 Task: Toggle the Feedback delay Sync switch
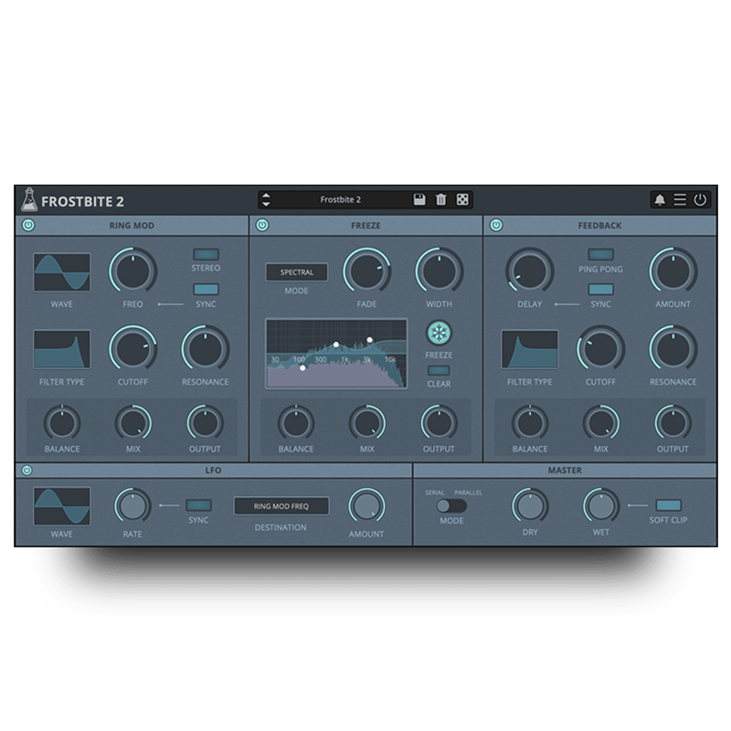601,290
